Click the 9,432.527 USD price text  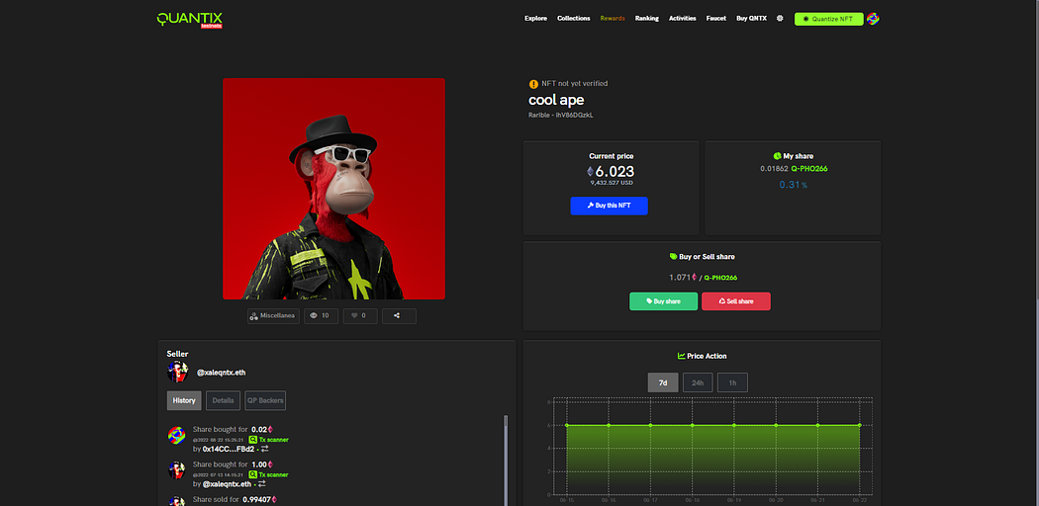point(613,183)
